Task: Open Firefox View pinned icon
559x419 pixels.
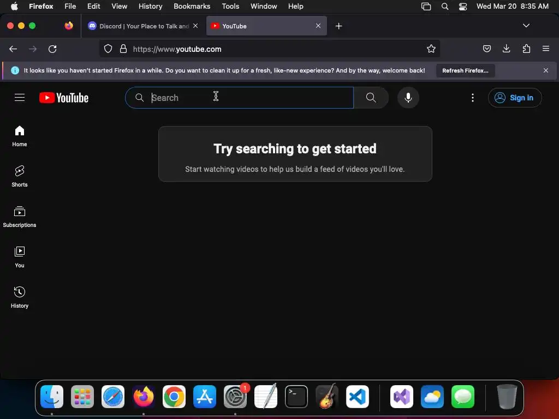Action: click(x=68, y=26)
